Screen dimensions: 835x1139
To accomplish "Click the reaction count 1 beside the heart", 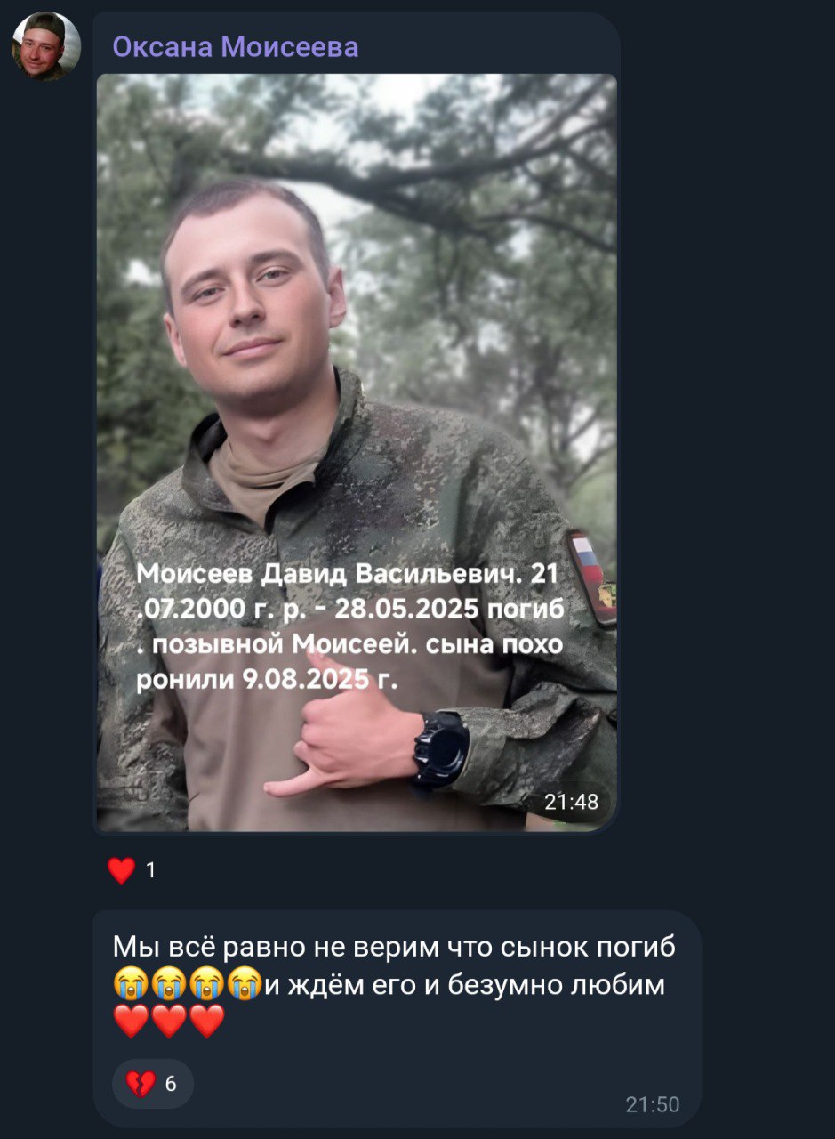I will 150,870.
